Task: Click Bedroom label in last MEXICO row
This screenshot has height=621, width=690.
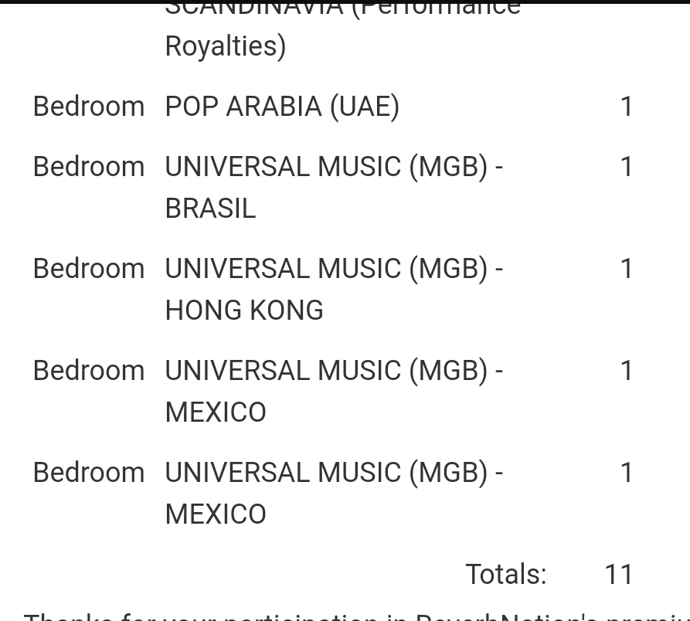Action: point(89,473)
